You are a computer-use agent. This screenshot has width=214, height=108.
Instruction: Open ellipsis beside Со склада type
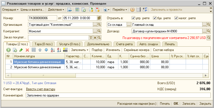pyautogui.click(x=129, y=25)
